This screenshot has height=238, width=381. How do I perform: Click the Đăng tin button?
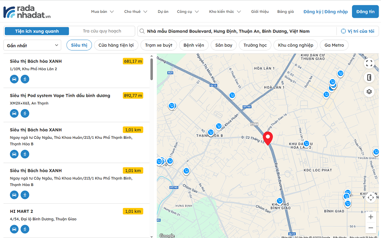pyautogui.click(x=365, y=11)
